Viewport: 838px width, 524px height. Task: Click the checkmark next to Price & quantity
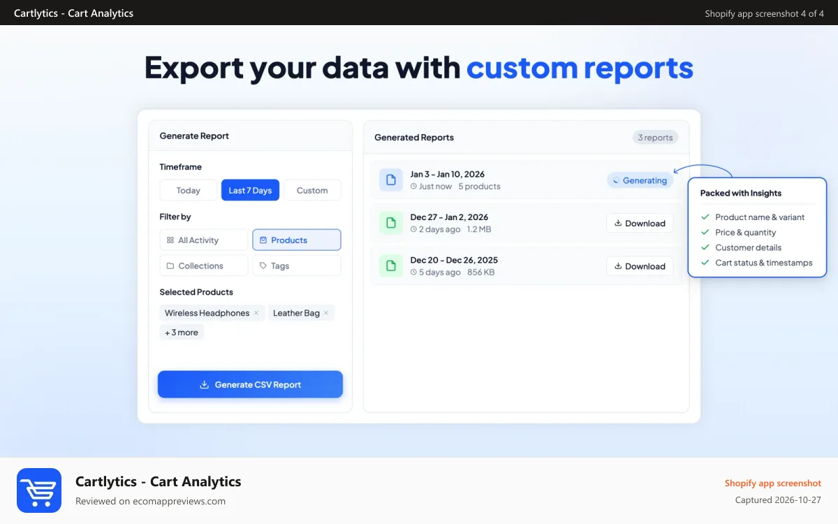tap(705, 233)
